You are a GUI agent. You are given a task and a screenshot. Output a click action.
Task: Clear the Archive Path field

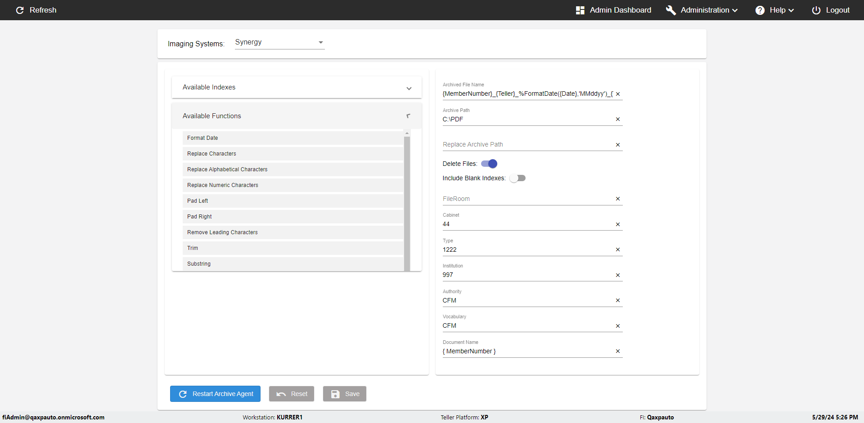[618, 119]
